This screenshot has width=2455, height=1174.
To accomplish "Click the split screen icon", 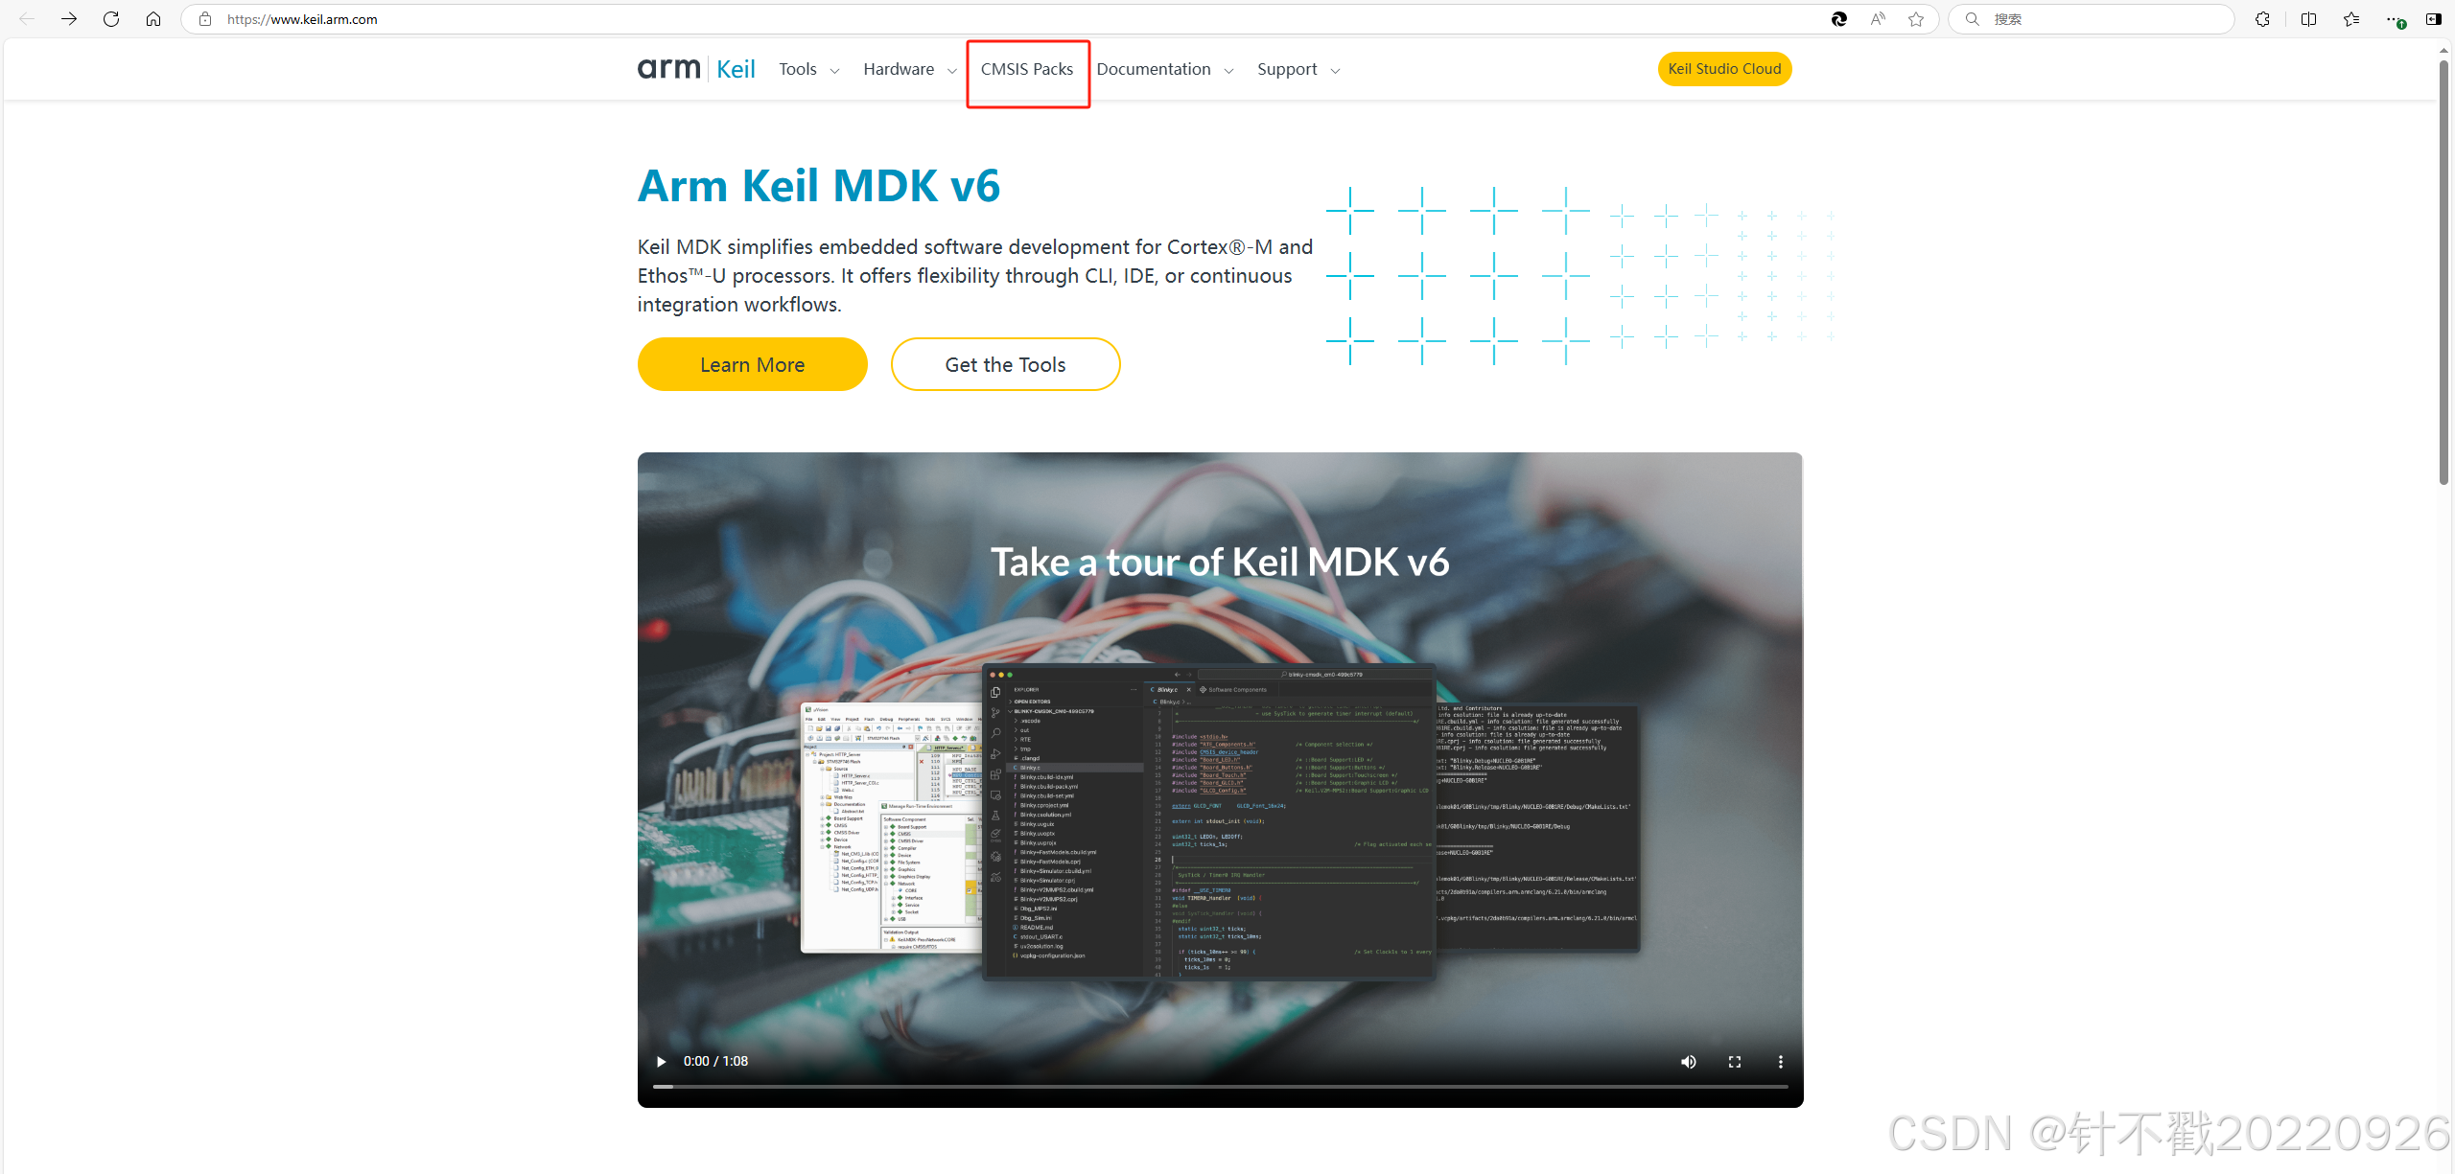I will tap(2308, 19).
